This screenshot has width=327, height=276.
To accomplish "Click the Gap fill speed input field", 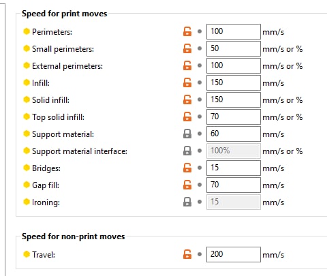I will pos(234,185).
